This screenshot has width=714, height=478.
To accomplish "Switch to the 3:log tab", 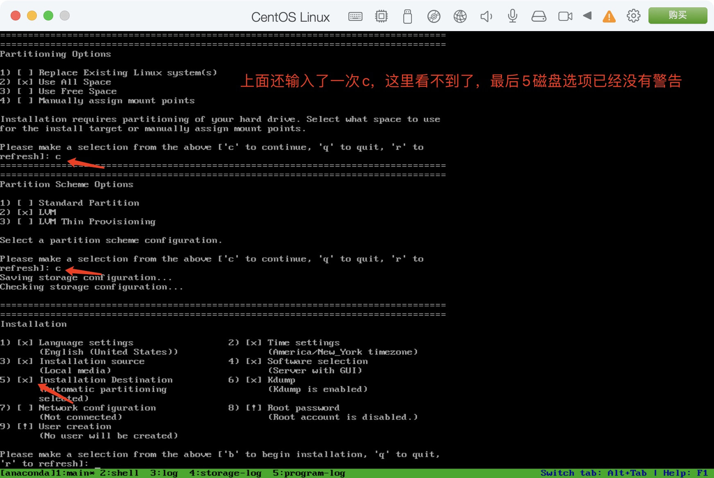I will click(164, 473).
